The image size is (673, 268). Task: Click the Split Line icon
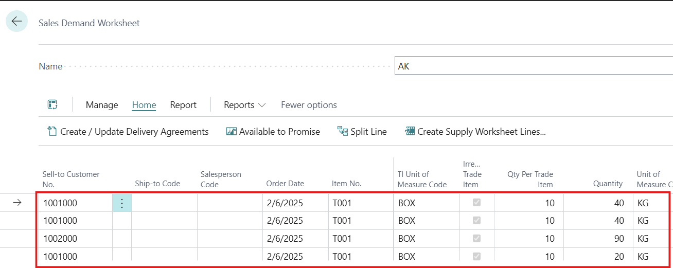343,132
